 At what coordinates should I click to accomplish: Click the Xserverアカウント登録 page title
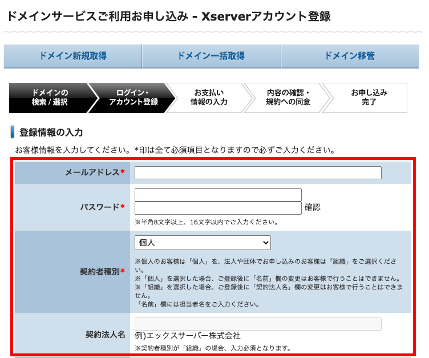(x=266, y=17)
